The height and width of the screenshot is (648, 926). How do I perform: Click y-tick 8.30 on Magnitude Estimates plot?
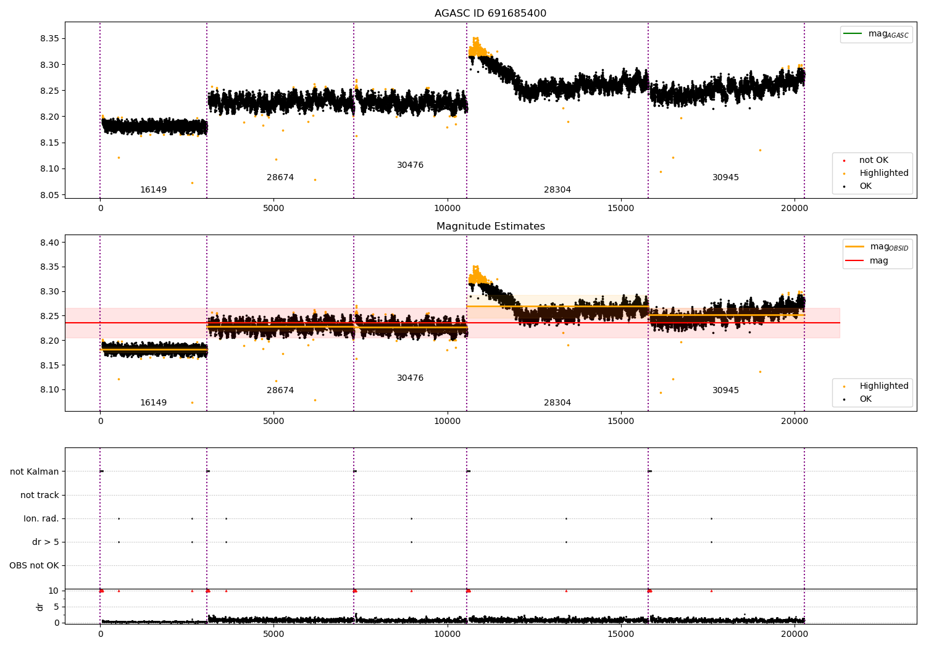(48, 292)
